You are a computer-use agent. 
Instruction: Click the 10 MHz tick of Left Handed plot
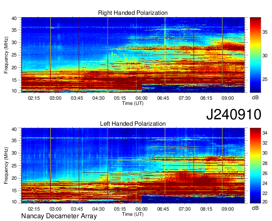coord(14,202)
